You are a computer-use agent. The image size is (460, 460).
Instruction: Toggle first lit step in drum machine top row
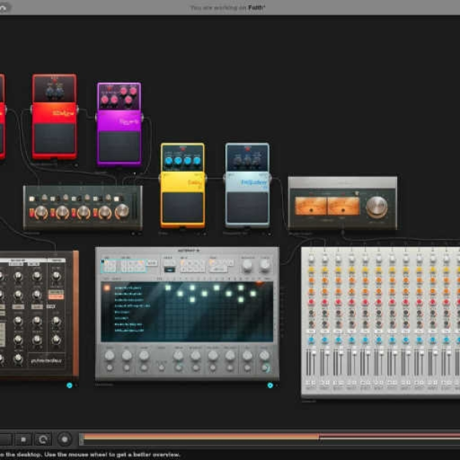[x=168, y=287]
